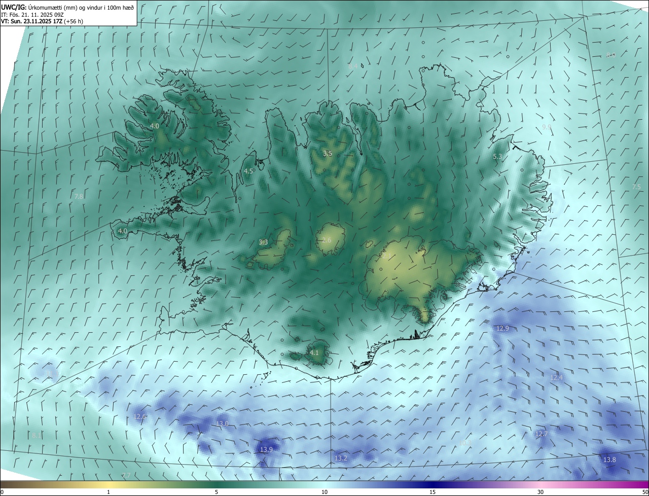Click the 12.9 value label
Screen dimensions: 649x496
[502, 328]
